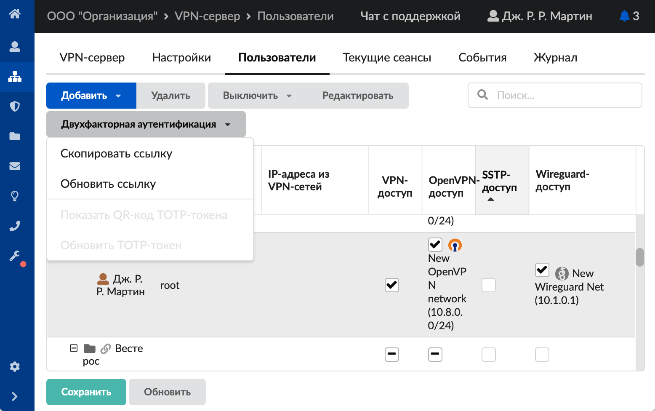
Task: Select Скопировать ссылку from the menu
Action: tap(117, 154)
